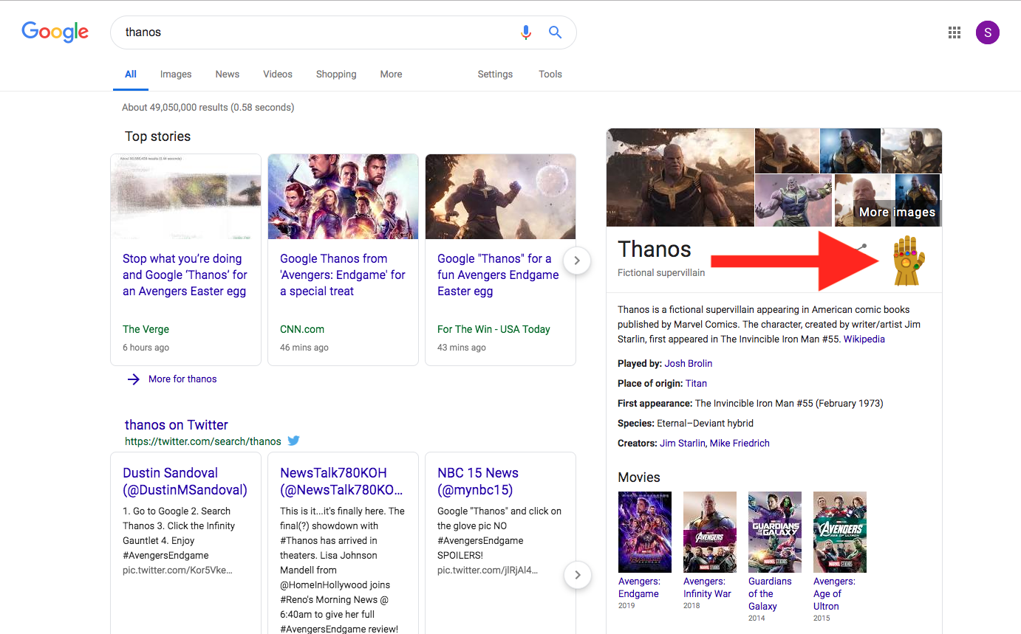Click Avengers: Infinity War title link

(x=707, y=588)
